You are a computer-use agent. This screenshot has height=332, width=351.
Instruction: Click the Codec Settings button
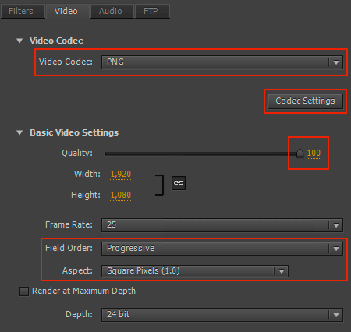click(x=305, y=101)
